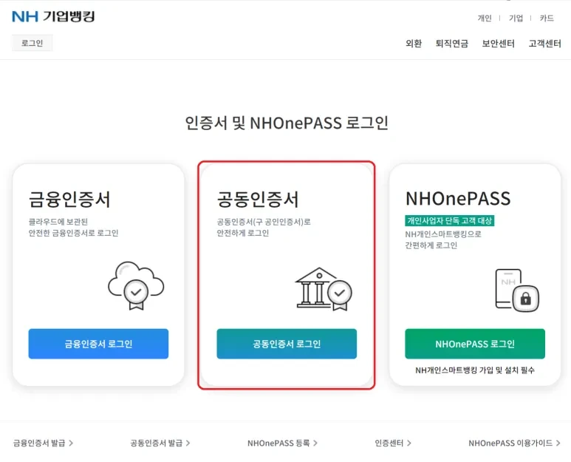The height and width of the screenshot is (462, 571).
Task: Click the 공동인증서(구 공인인증서)로 description text
Action: [264, 222]
